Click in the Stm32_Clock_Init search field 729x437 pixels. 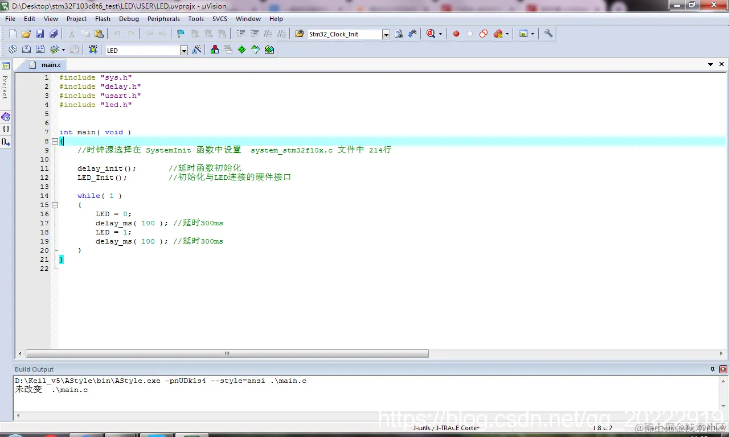344,34
